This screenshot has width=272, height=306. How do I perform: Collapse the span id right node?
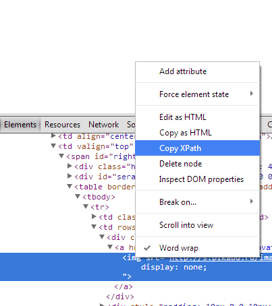click(61, 156)
